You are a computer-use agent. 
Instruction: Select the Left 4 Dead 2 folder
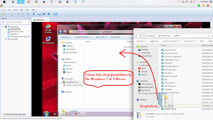pos(170,83)
